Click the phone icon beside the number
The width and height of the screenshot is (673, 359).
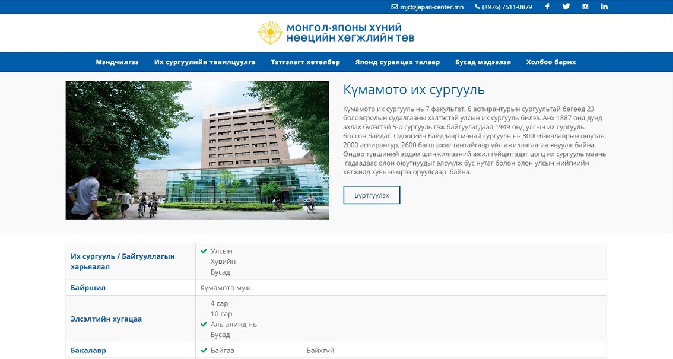click(x=477, y=7)
